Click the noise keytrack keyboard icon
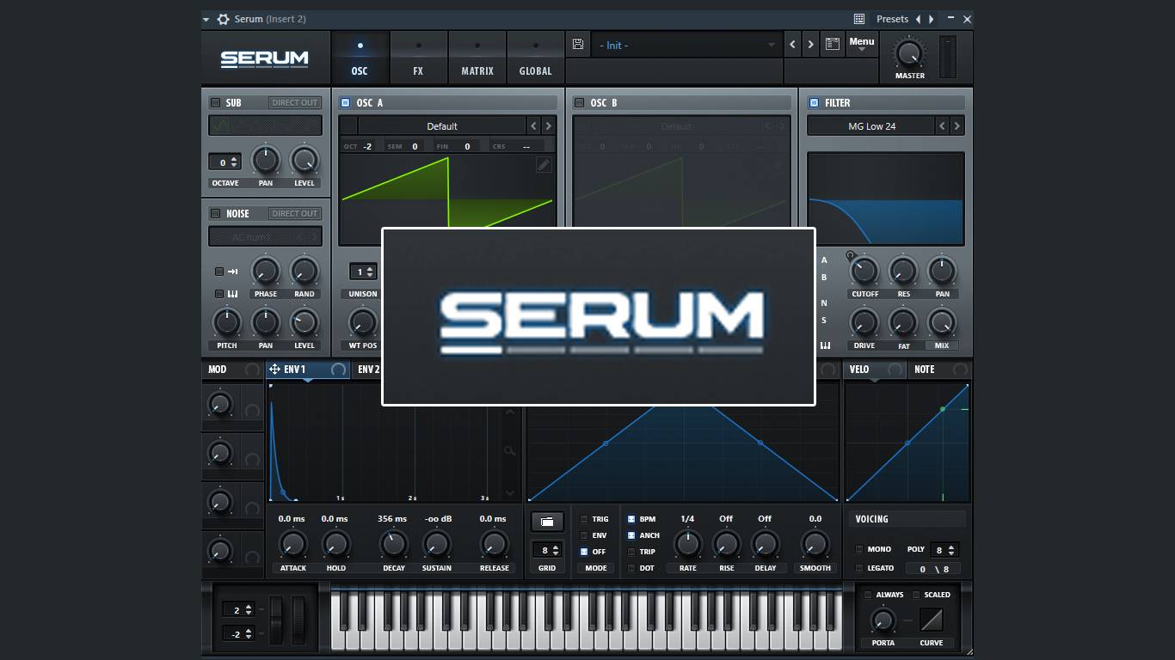Image resolution: width=1175 pixels, height=660 pixels. coord(232,294)
